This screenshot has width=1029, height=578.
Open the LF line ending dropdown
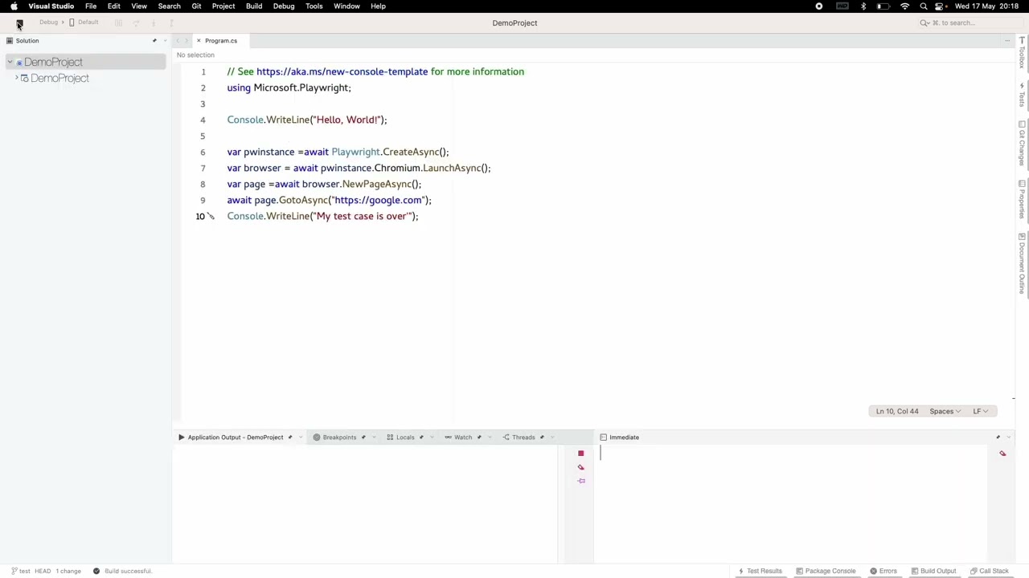(980, 411)
